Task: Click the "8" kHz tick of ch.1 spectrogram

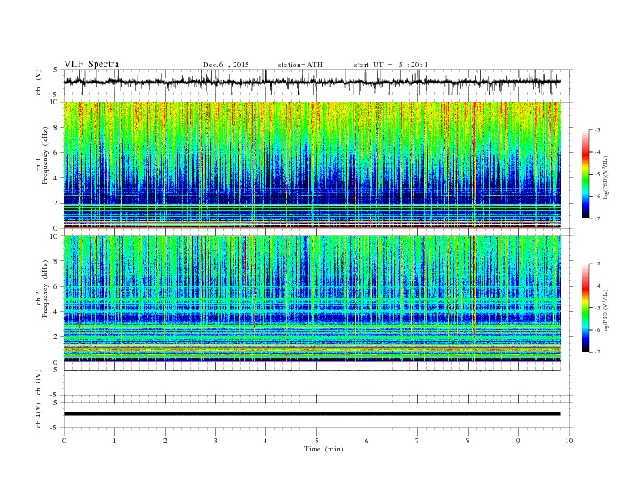Action: click(56, 128)
